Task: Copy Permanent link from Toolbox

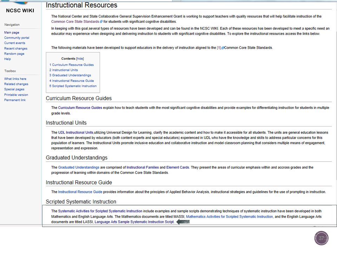Action: (x=15, y=100)
